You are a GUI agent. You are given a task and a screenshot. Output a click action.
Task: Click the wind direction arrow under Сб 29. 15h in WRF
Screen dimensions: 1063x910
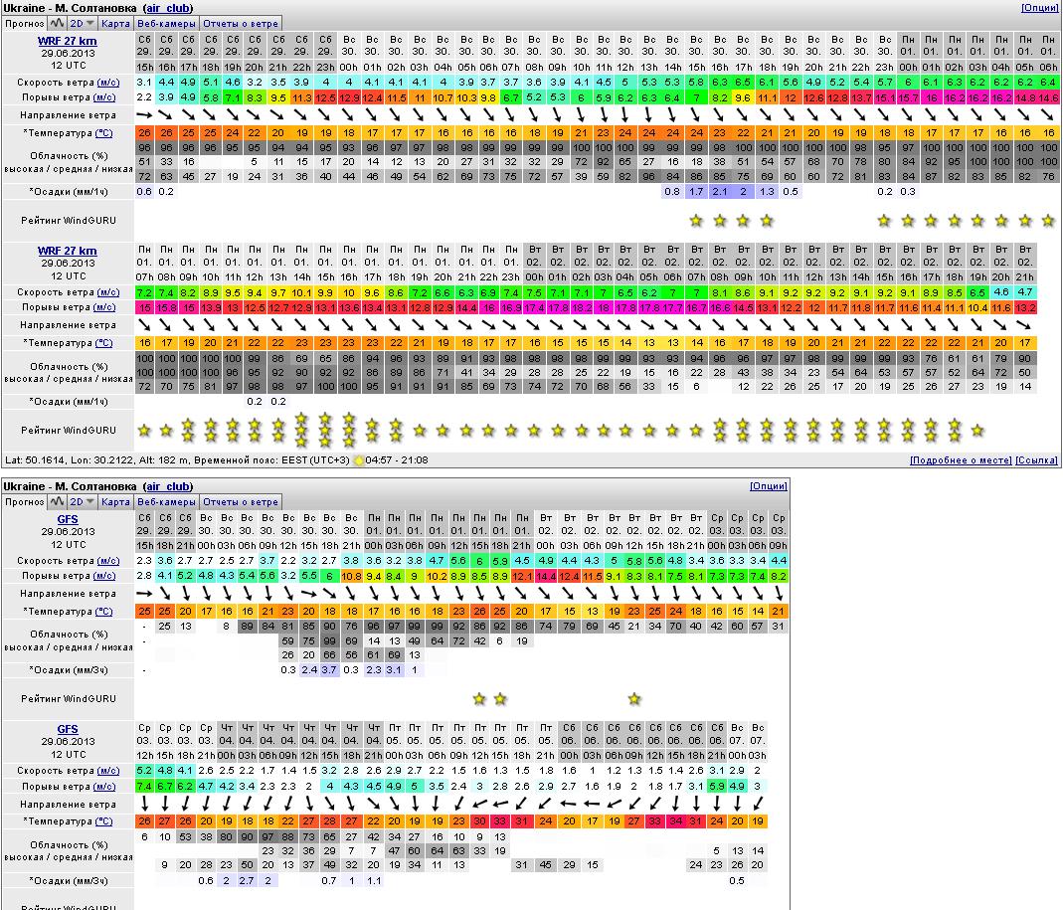[144, 115]
